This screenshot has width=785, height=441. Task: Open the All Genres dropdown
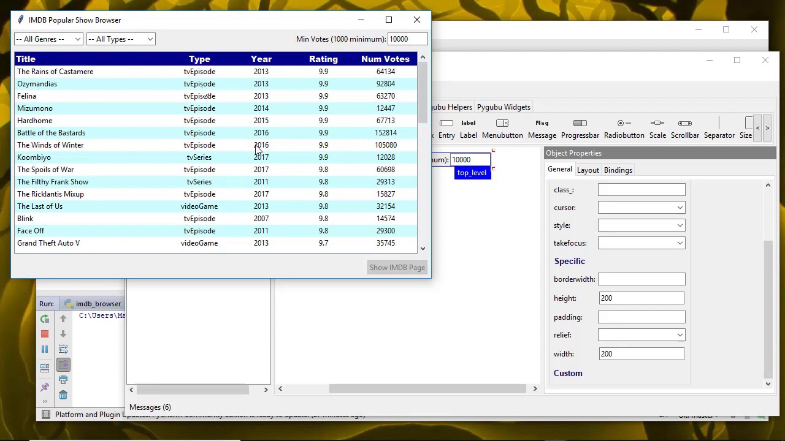48,39
